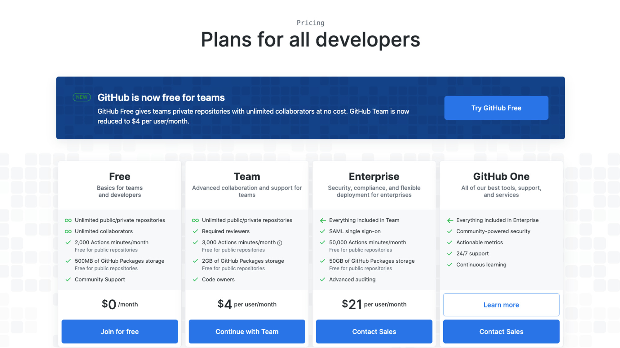Image resolution: width=620 pixels, height=348 pixels.
Task: Click checkmark beside 24/7 support
Action: click(x=450, y=253)
